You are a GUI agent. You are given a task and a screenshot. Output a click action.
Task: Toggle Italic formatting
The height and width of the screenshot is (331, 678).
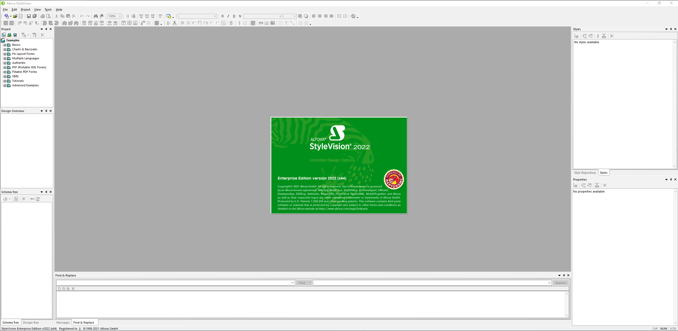228,16
